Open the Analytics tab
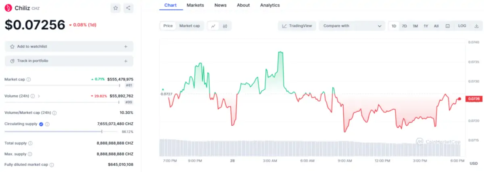 click(x=270, y=5)
